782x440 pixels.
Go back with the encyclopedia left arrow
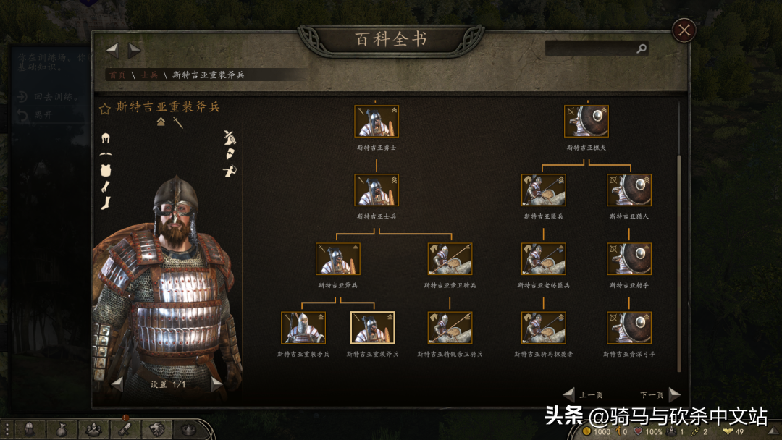tap(113, 49)
